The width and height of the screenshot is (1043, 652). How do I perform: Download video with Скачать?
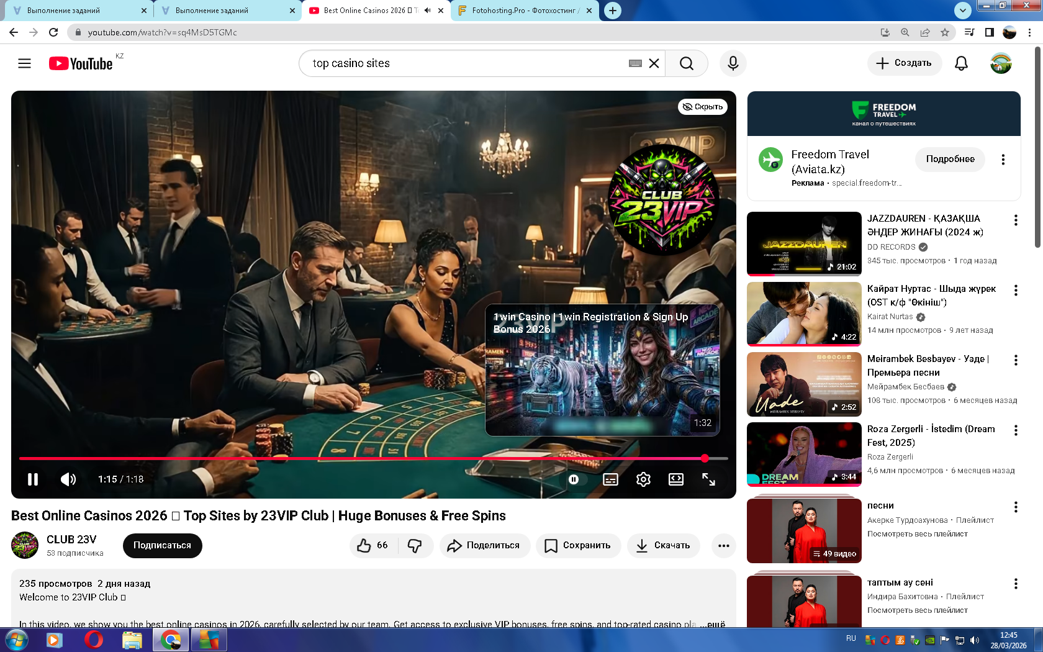coord(663,545)
